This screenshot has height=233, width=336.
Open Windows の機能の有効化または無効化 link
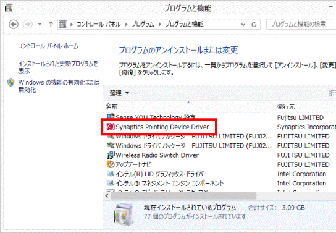point(59,86)
